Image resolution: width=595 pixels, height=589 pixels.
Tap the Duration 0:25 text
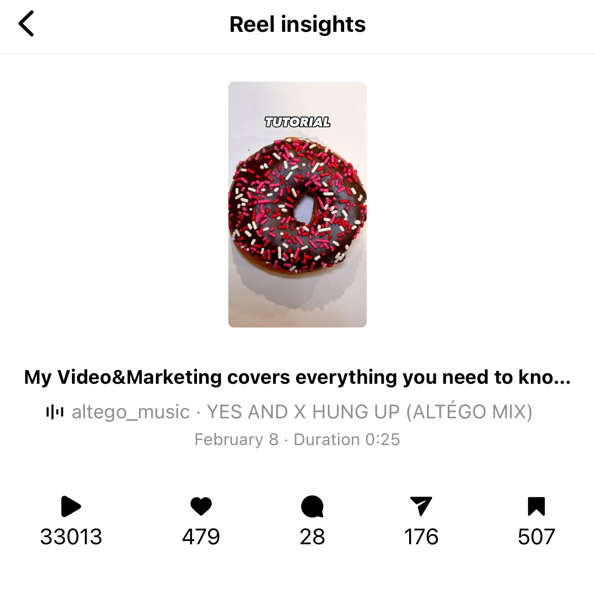[x=347, y=440]
